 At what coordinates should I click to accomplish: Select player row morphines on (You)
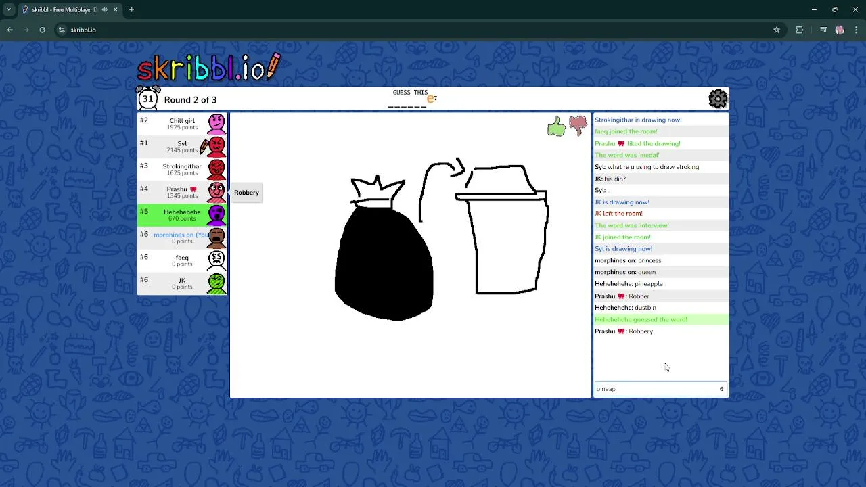click(x=182, y=238)
